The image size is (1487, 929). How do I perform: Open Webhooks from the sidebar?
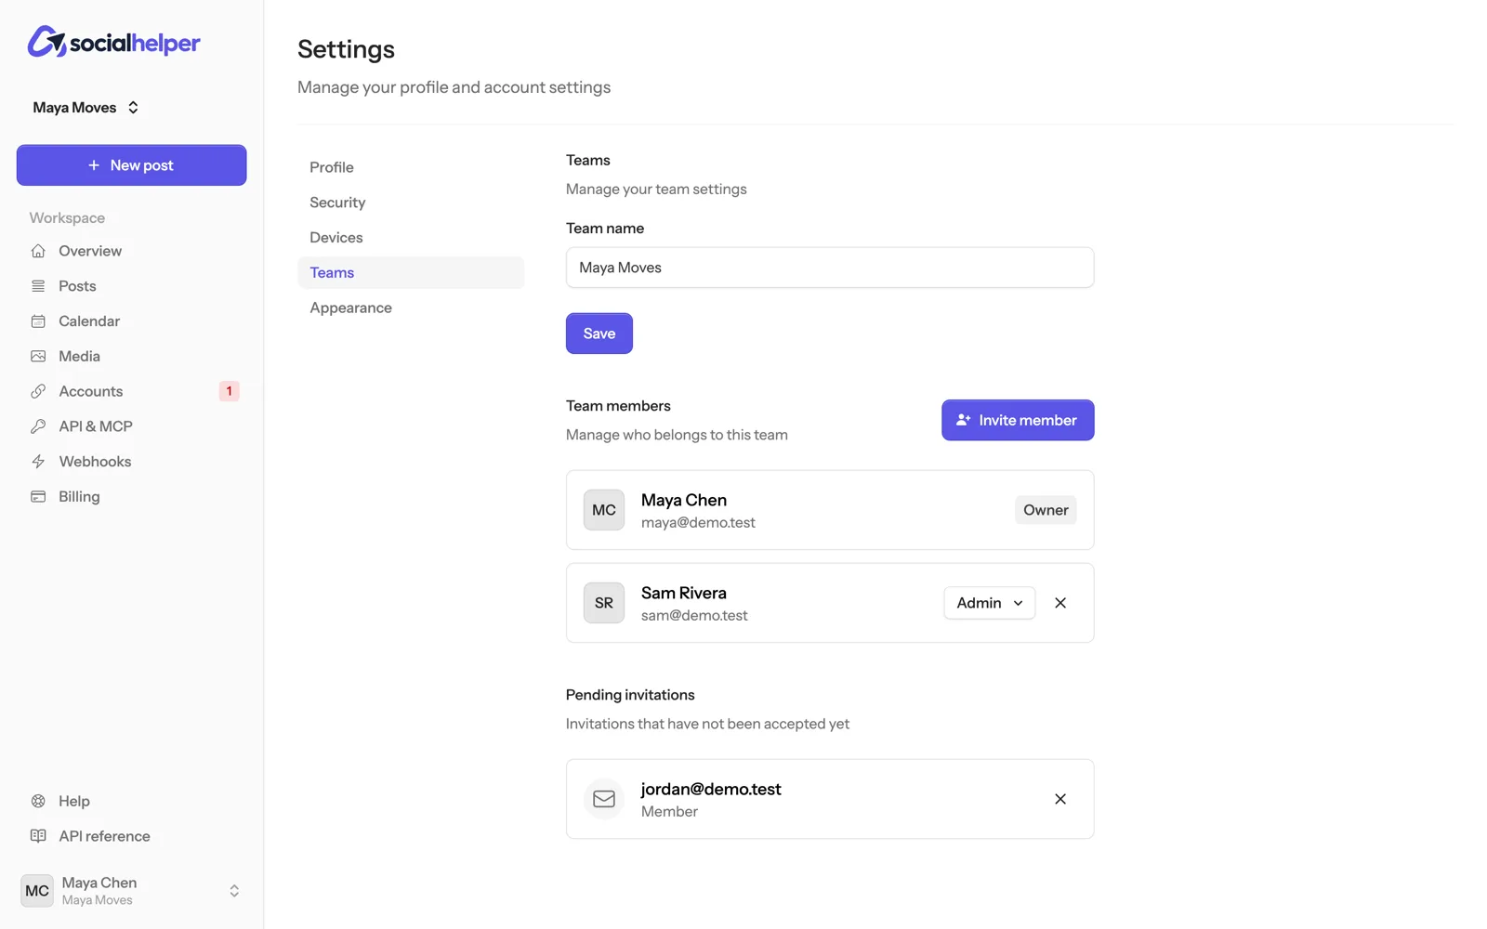tap(131, 462)
